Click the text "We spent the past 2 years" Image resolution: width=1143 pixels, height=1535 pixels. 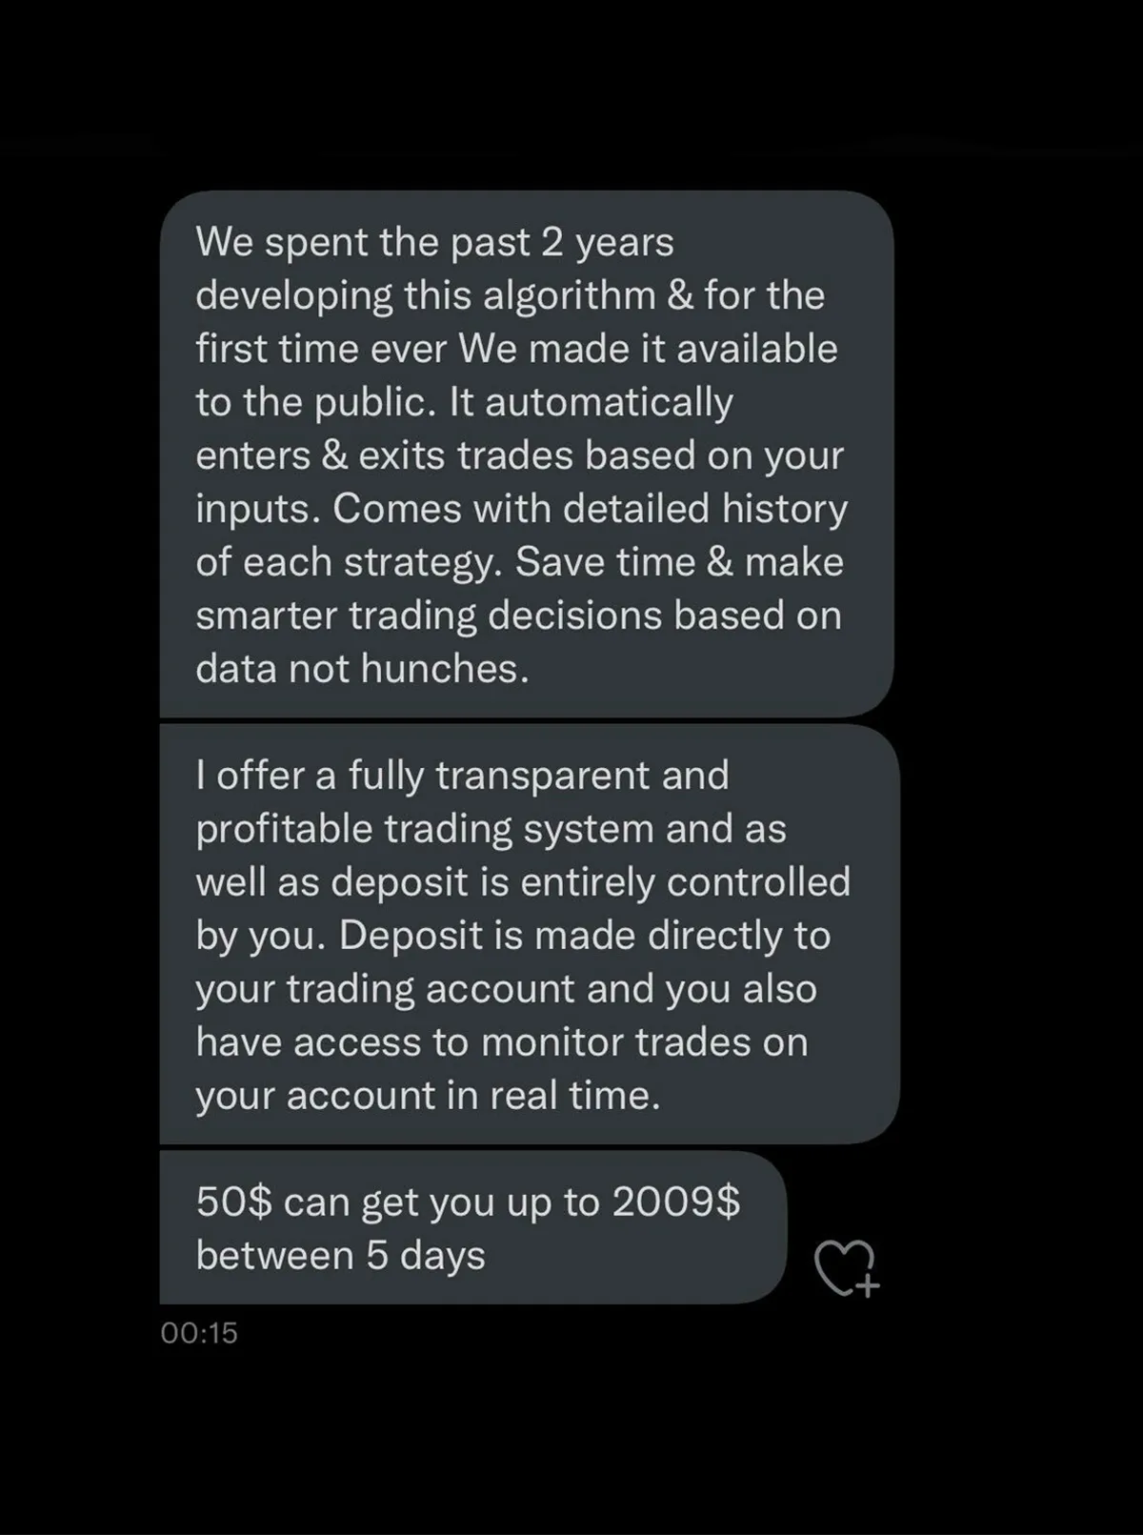[x=434, y=242]
